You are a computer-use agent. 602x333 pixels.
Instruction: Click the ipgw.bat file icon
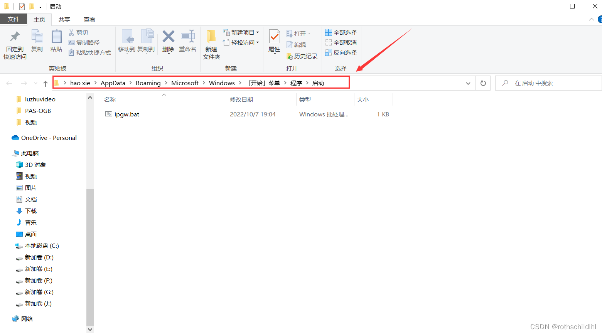(x=109, y=114)
